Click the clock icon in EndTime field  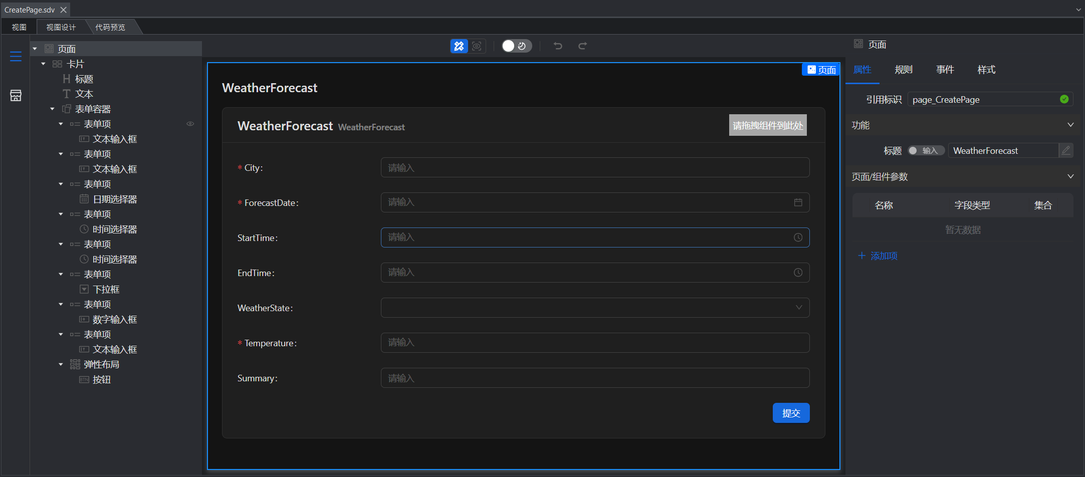point(798,273)
